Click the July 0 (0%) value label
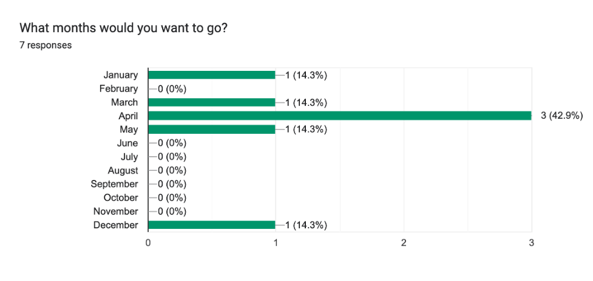Viewport: 593px width, 281px height. [172, 157]
